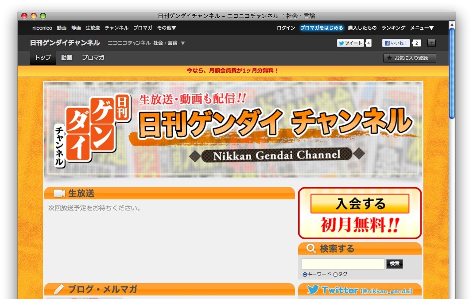
Task: Click the niconico logo link
Action: pos(42,28)
